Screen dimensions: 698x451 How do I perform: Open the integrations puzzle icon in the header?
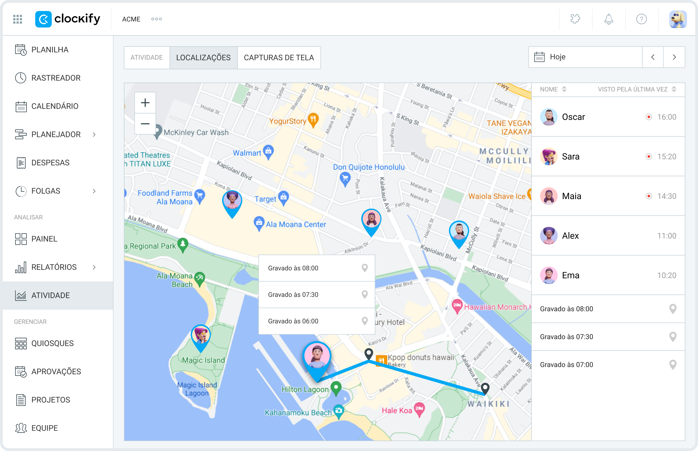coord(575,19)
